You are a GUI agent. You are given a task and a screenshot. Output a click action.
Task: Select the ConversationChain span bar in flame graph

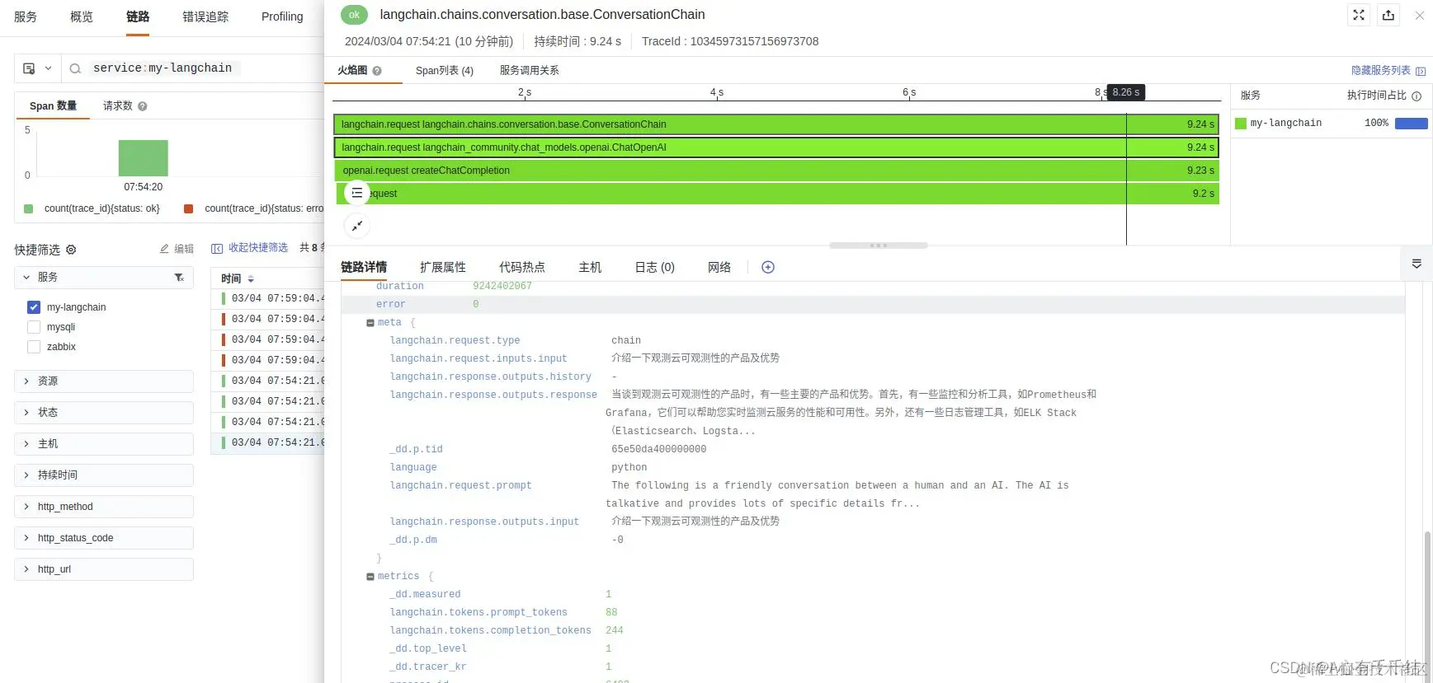[776, 124]
